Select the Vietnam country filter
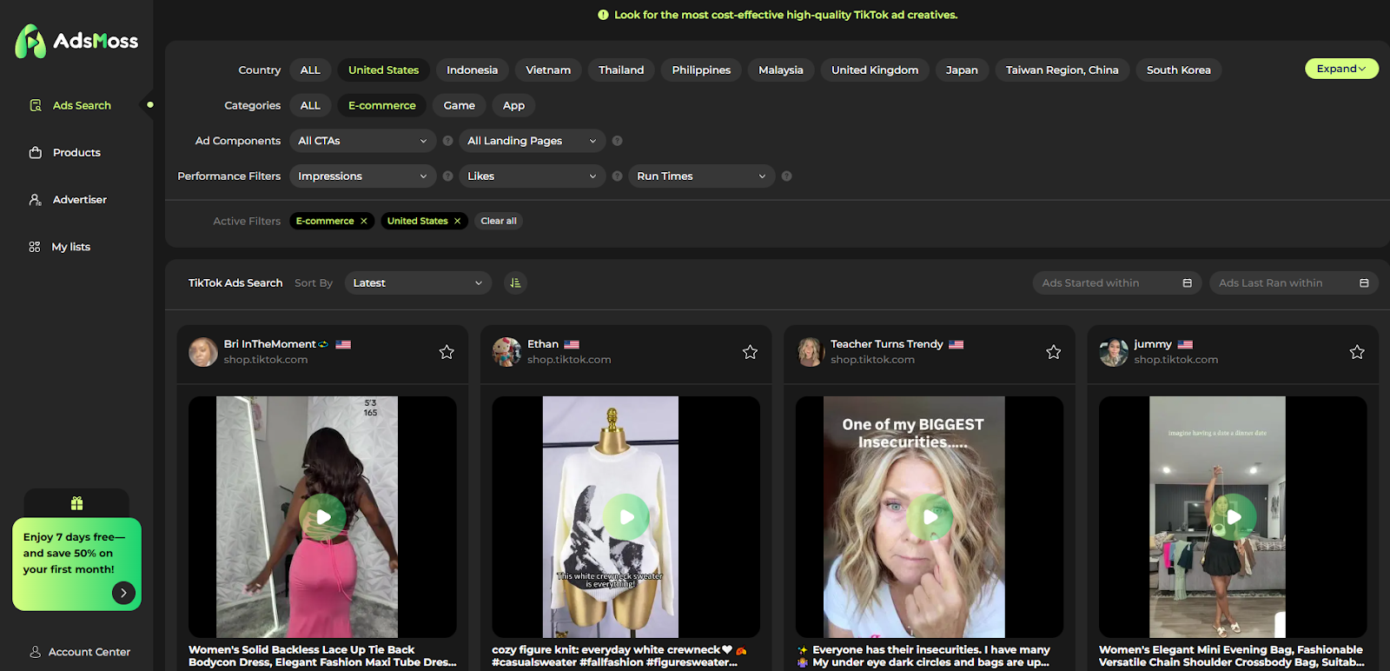 point(548,70)
